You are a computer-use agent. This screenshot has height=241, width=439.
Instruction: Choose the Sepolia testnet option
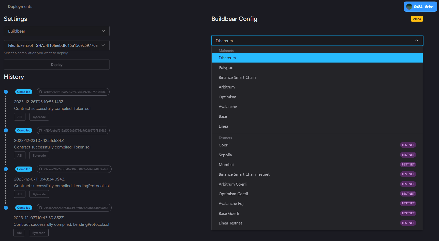pyautogui.click(x=317, y=155)
